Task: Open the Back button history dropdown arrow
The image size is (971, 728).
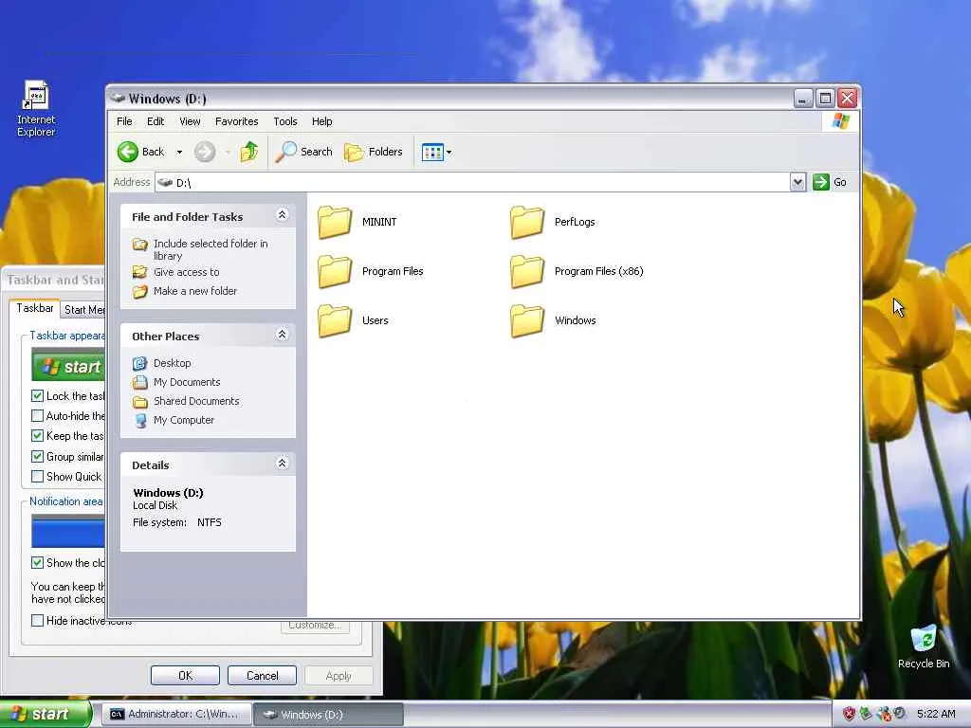Action: point(179,152)
